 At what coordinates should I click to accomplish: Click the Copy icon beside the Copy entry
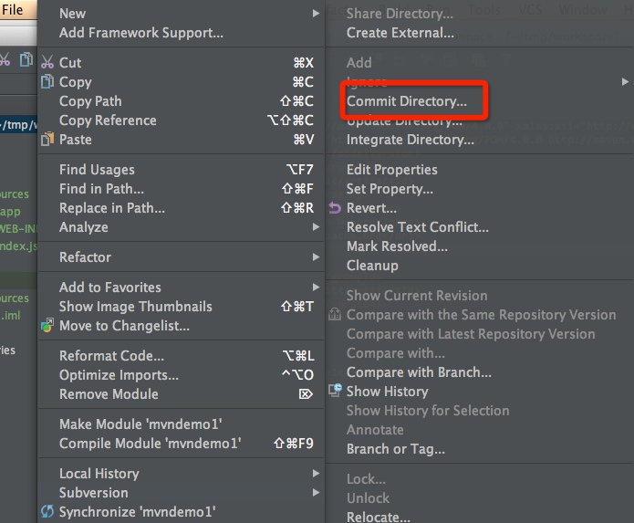[x=47, y=82]
